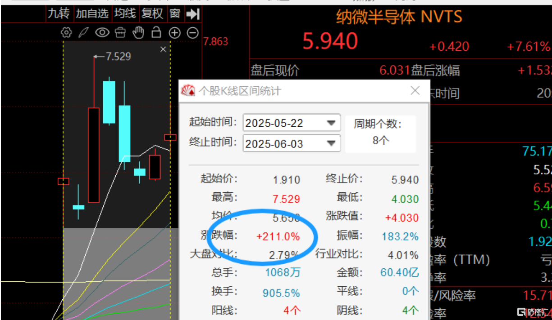
Task: Click the large current price 5.940
Action: coord(330,41)
